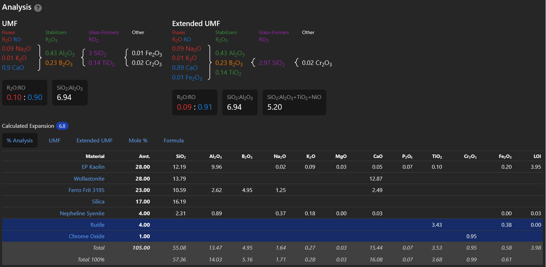Click the Calculated Expansion 6.8 badge
Screen dimensions: 546x267
coord(62,126)
